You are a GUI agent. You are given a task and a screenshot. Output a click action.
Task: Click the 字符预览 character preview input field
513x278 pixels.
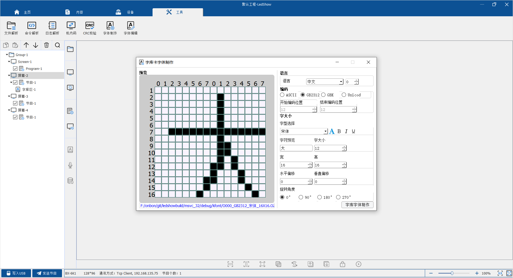tap(296, 148)
